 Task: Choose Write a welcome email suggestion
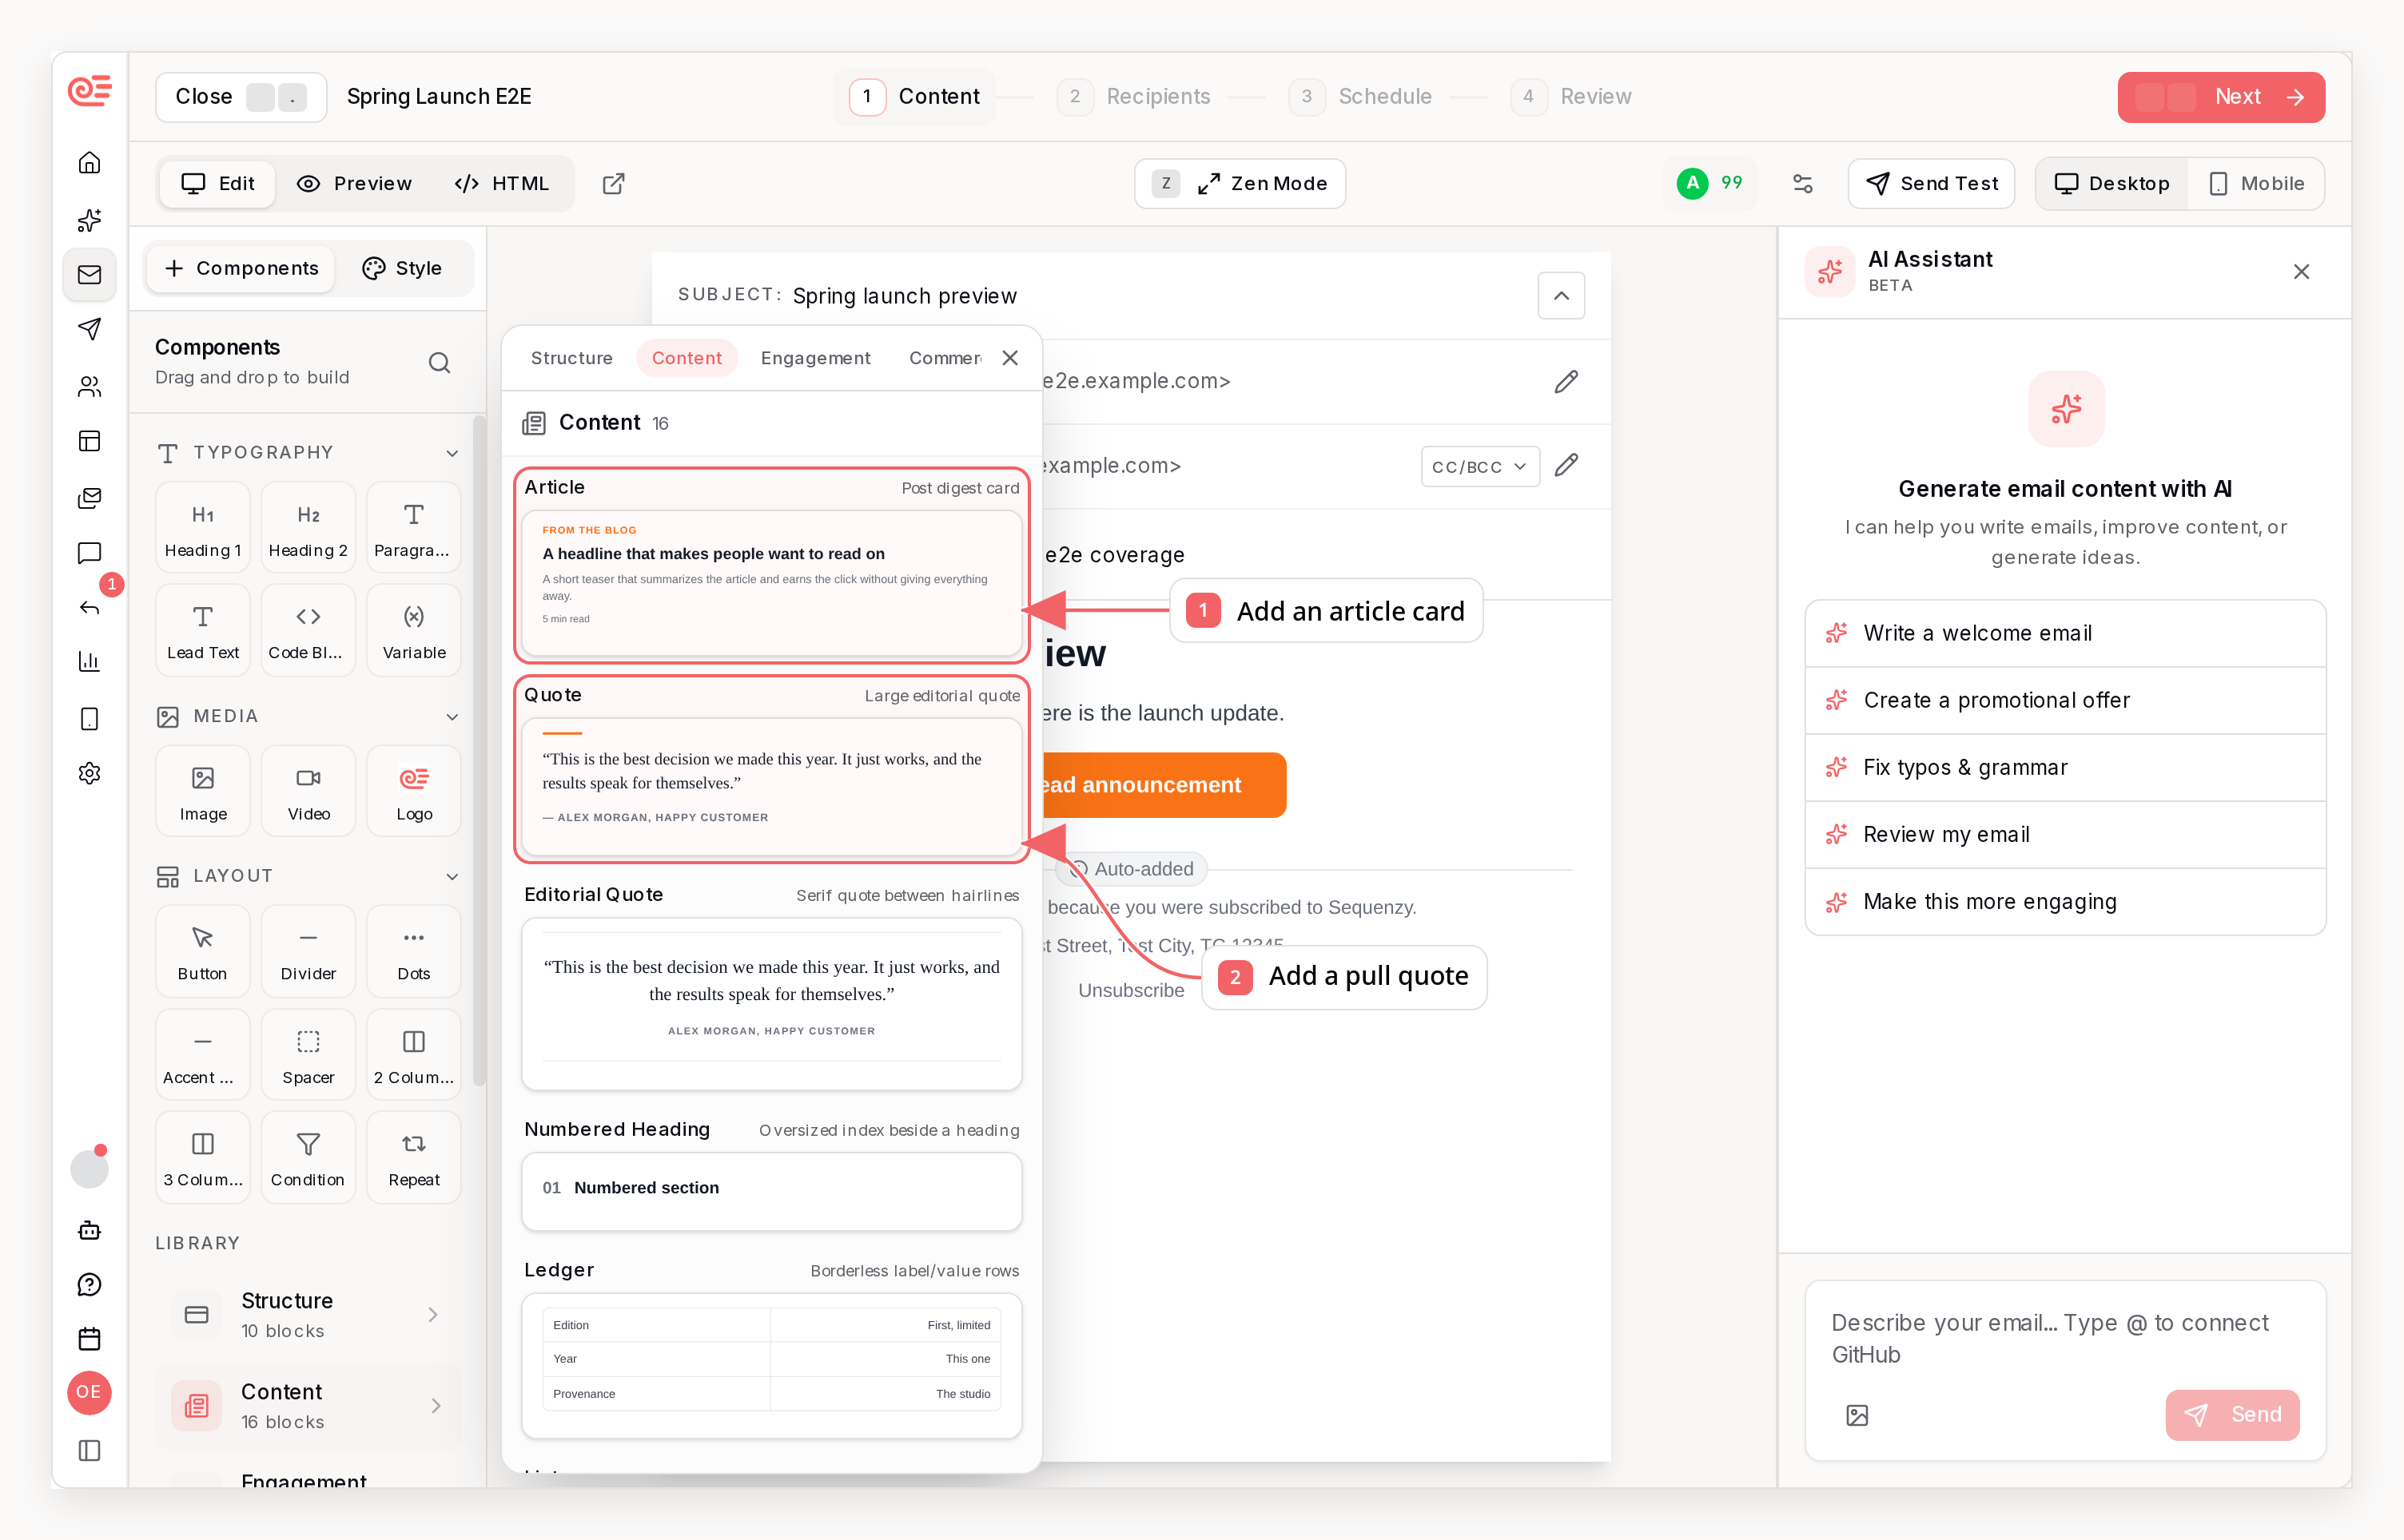pos(2065,633)
